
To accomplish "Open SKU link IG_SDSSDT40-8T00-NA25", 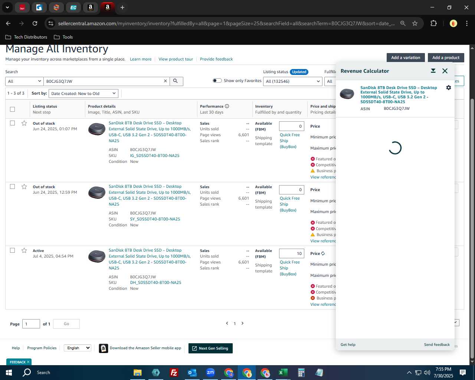I will point(155,155).
